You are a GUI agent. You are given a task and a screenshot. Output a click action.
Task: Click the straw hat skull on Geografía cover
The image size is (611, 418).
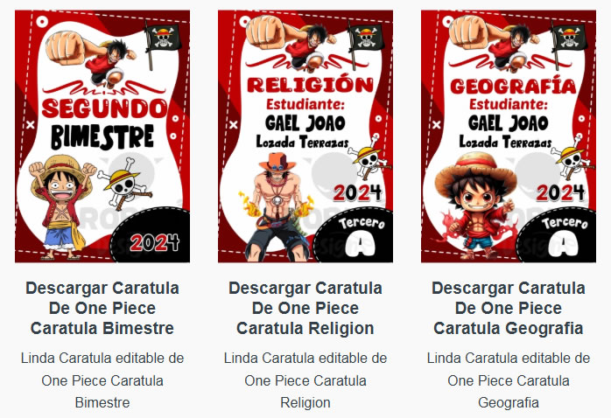pyautogui.click(x=572, y=157)
